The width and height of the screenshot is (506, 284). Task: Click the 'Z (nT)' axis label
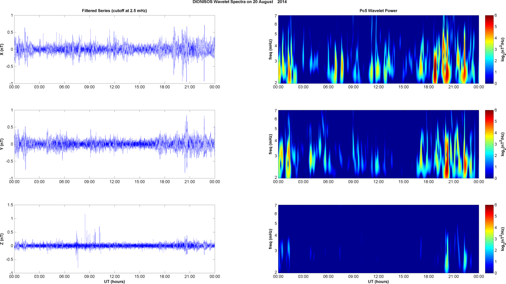[2, 239]
